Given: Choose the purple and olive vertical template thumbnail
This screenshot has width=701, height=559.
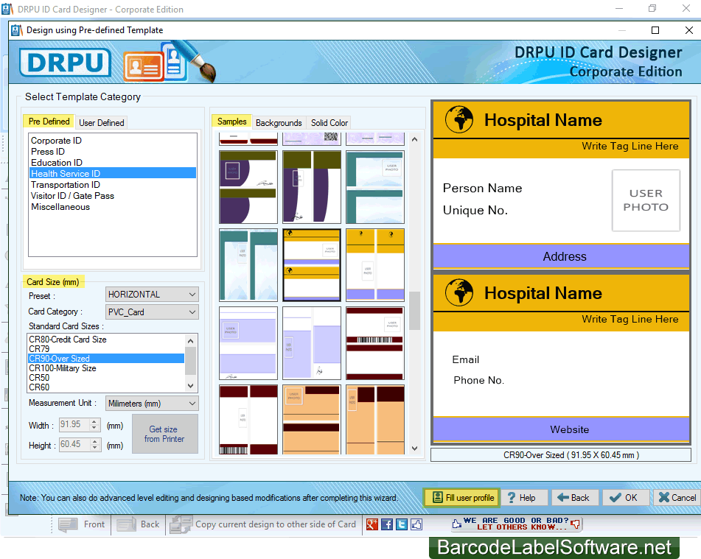Looking at the screenshot, I should 312,187.
